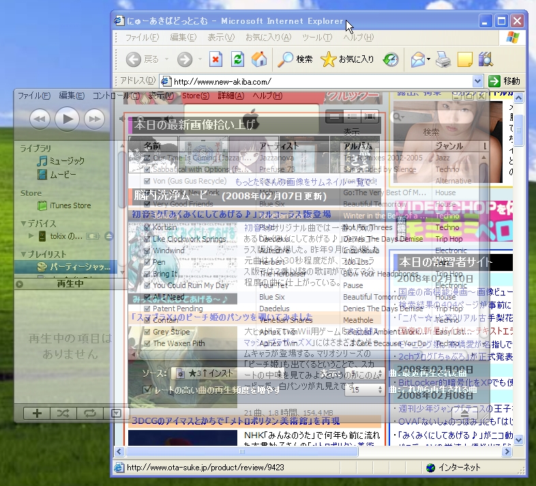Open the Back button history dropdown arrow
The height and width of the screenshot is (486, 536).
pyautogui.click(x=166, y=59)
